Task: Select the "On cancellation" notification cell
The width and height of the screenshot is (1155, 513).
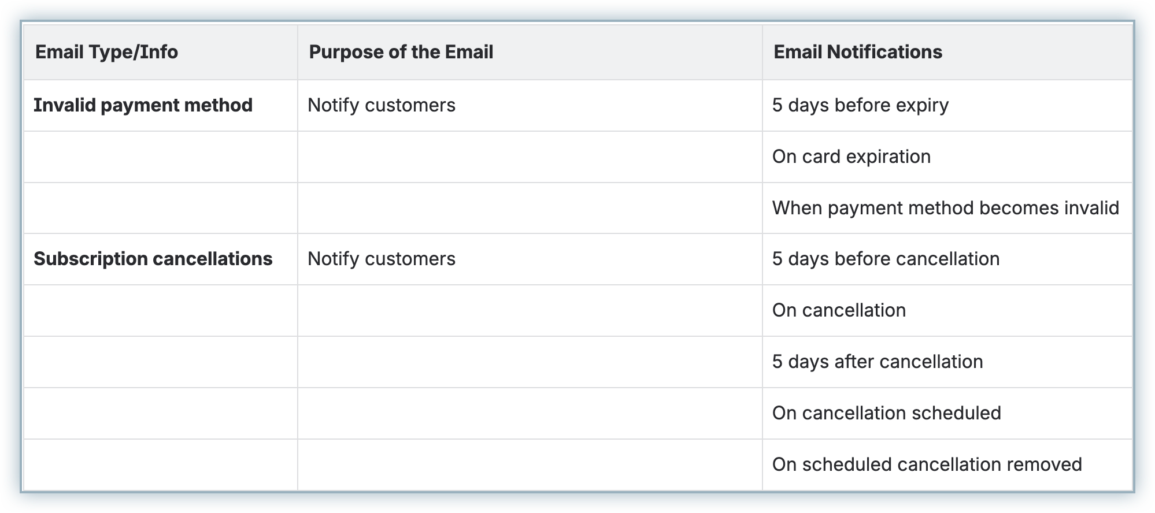Action: [x=839, y=310]
